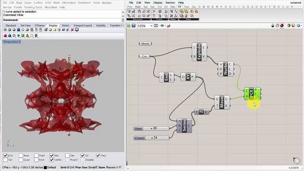Click the yellow warning triangle icon in Rhino toolbar
The width and height of the screenshot is (304, 171).
(28, 36)
